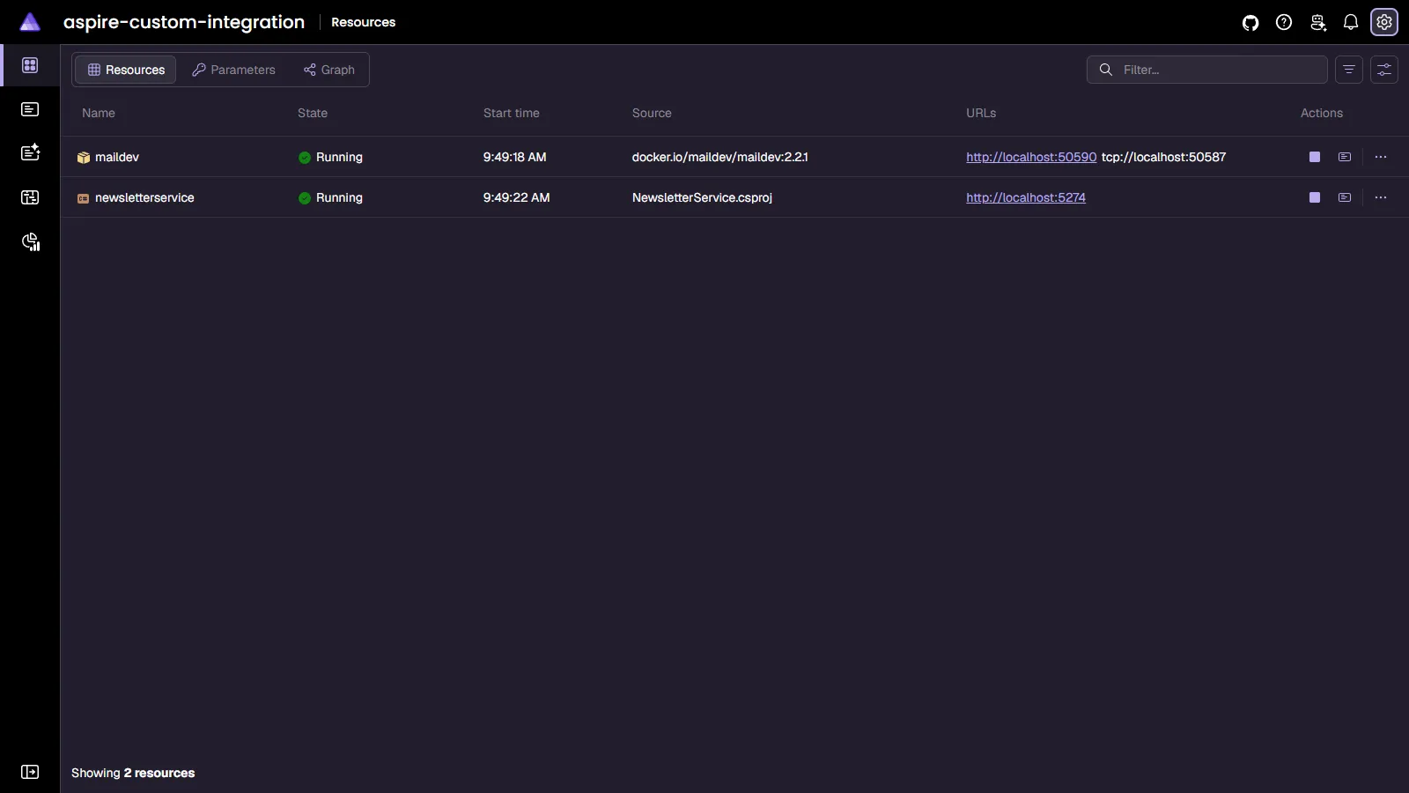Click the aspire-custom-integration title
Image resolution: width=1409 pixels, height=793 pixels.
point(184,22)
